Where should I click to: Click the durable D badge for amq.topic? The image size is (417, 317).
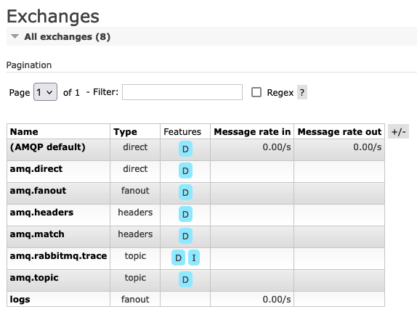(185, 279)
